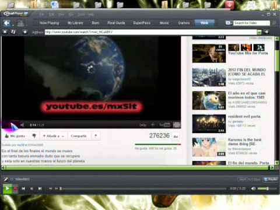Viewport: 280px width, 210px height.
Task: Open dropdown arrow next to back button
Action: coord(13,25)
